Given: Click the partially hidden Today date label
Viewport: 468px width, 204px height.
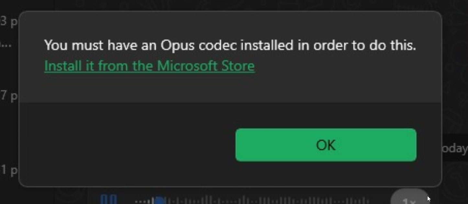Looking at the screenshot, I should [x=455, y=148].
